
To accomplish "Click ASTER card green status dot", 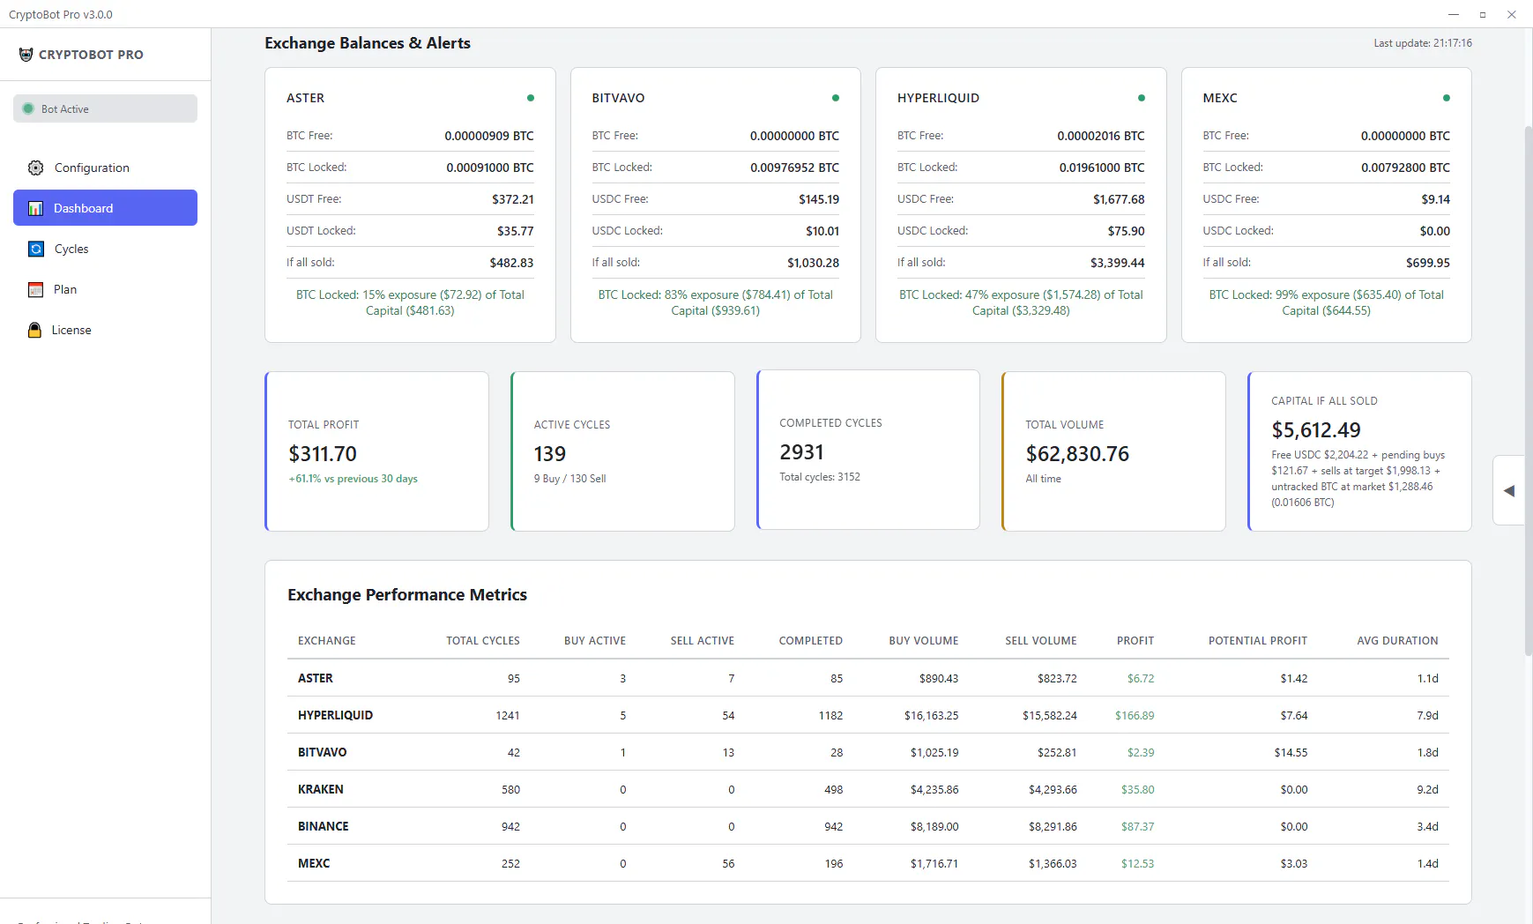I will [x=530, y=98].
